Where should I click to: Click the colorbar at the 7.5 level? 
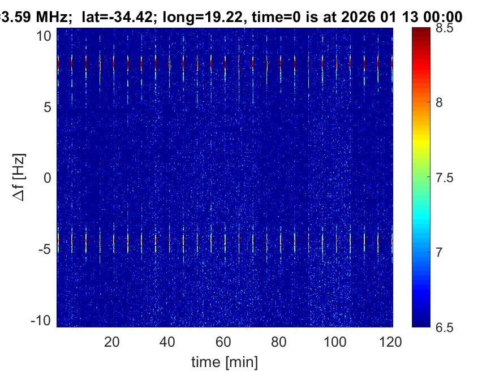point(423,178)
